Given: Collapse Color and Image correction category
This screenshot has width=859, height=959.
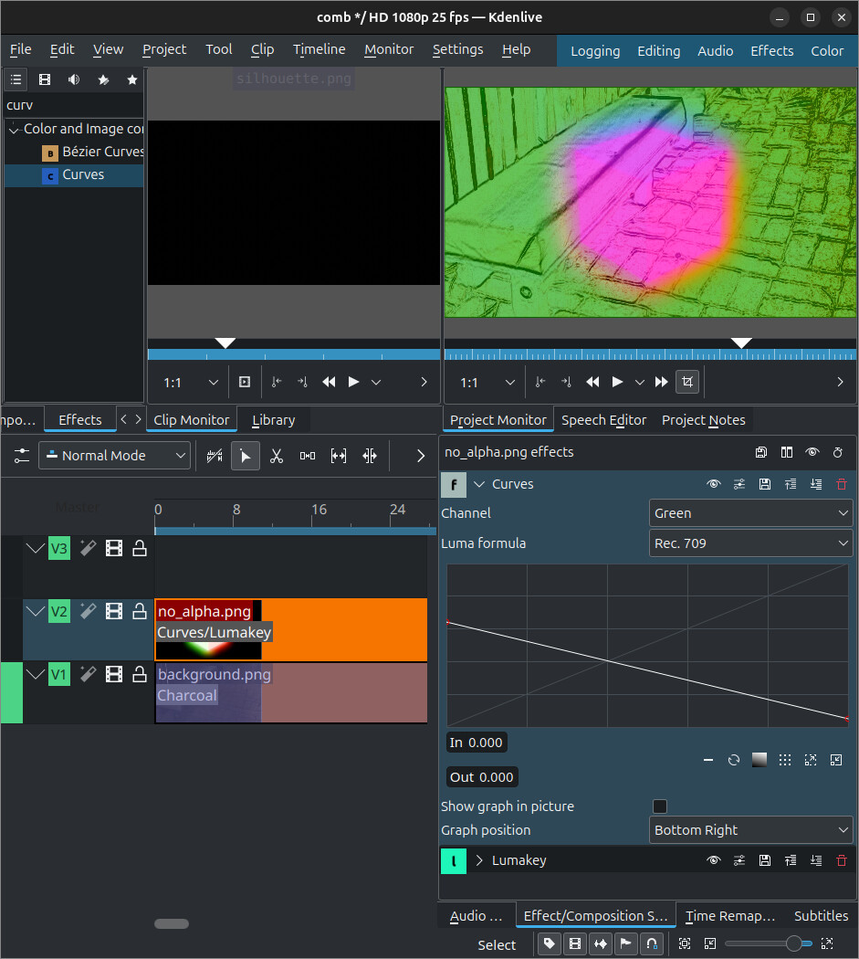Looking at the screenshot, I should click(14, 130).
